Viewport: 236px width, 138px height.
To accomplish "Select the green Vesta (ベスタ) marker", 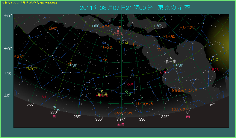I will [126, 91].
